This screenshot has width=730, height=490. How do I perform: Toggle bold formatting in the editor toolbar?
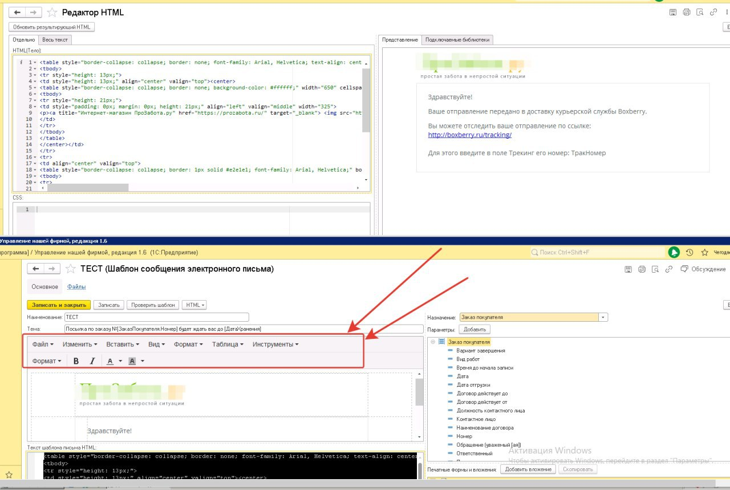click(x=76, y=361)
